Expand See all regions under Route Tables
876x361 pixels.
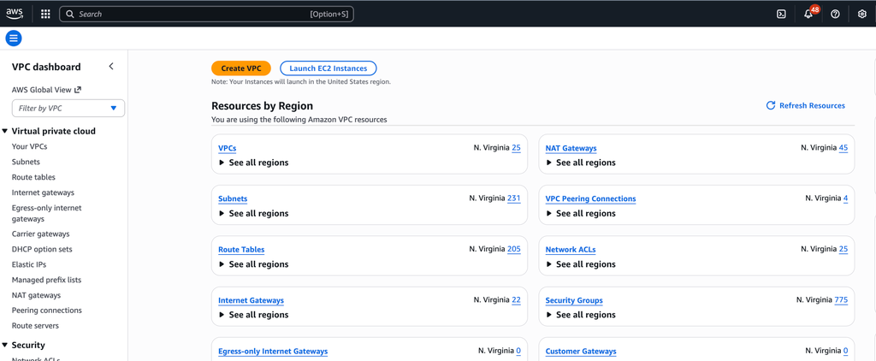tap(254, 264)
